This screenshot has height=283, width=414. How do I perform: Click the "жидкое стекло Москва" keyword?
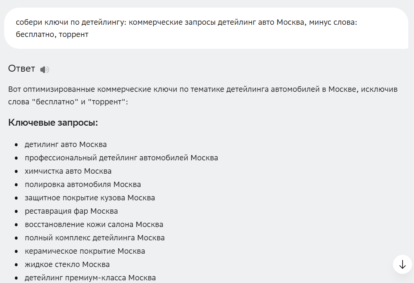67,265
